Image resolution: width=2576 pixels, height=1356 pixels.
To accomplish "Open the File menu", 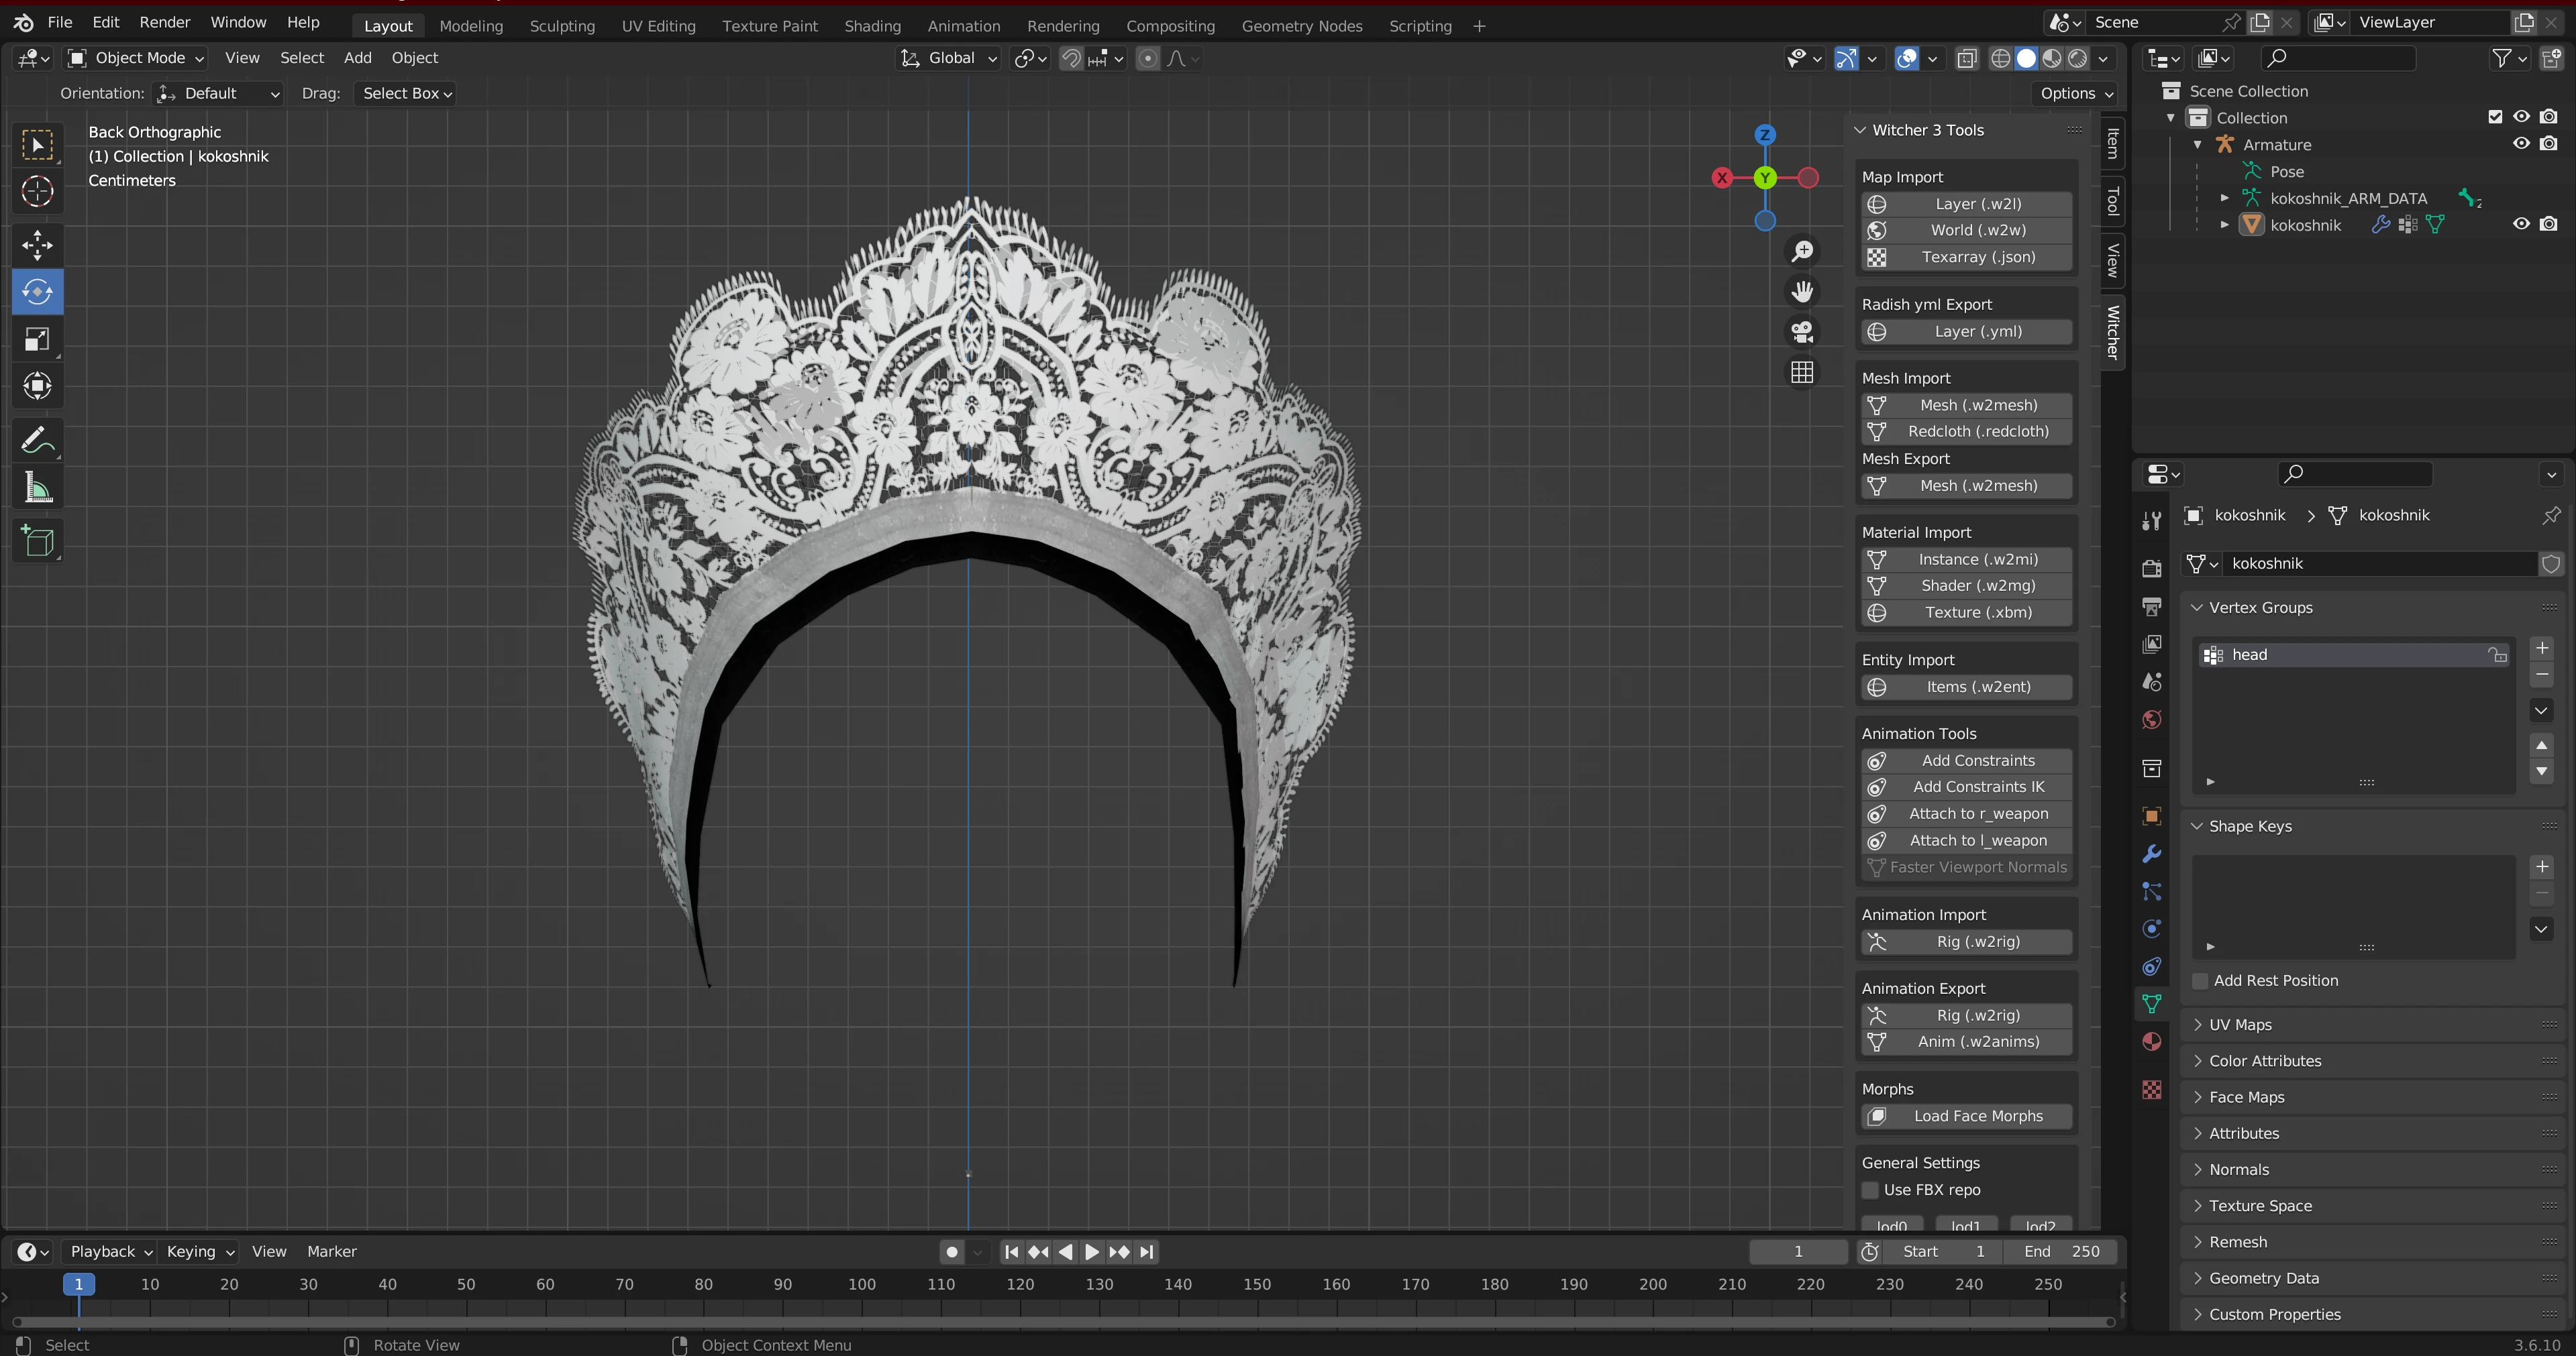I will (59, 23).
